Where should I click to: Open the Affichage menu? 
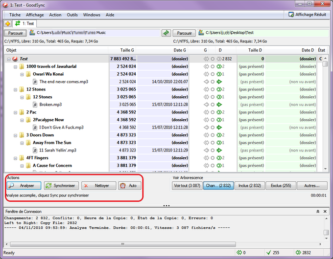pyautogui.click(x=35, y=15)
